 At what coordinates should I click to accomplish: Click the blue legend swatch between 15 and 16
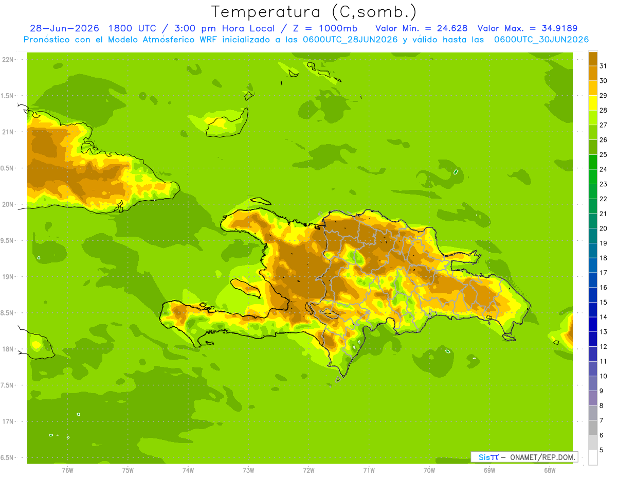point(593,295)
